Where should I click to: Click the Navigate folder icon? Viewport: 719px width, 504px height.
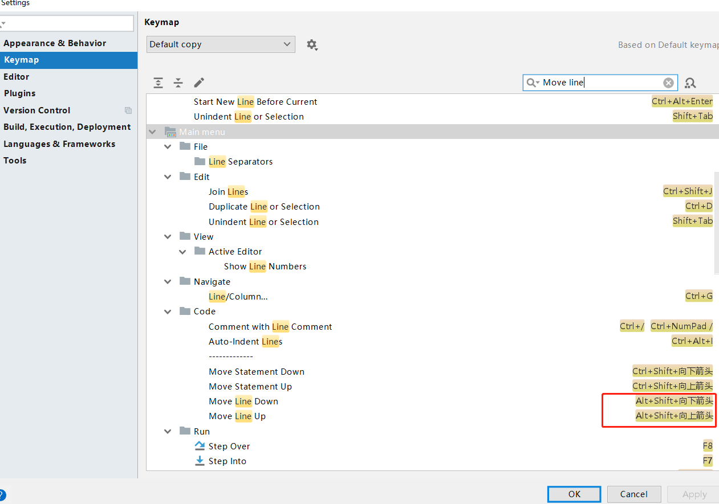(x=185, y=281)
